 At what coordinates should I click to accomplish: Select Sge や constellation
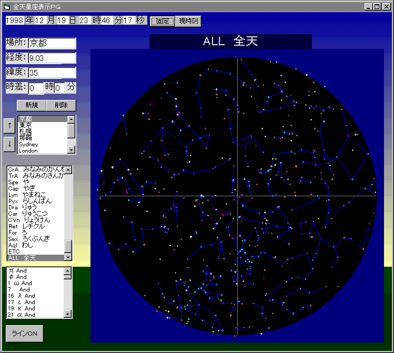36,182
